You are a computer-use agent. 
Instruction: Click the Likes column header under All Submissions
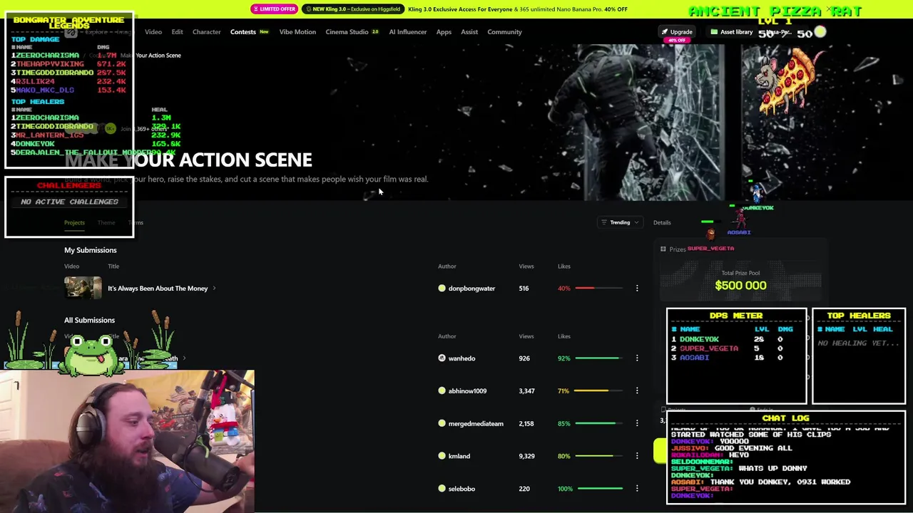(x=564, y=336)
